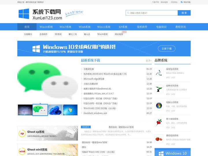
Task: Open the 电脑公司系统 Windows orb icon
Action: pos(159,106)
